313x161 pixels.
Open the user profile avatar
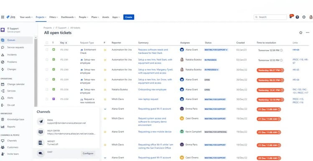[311, 17]
